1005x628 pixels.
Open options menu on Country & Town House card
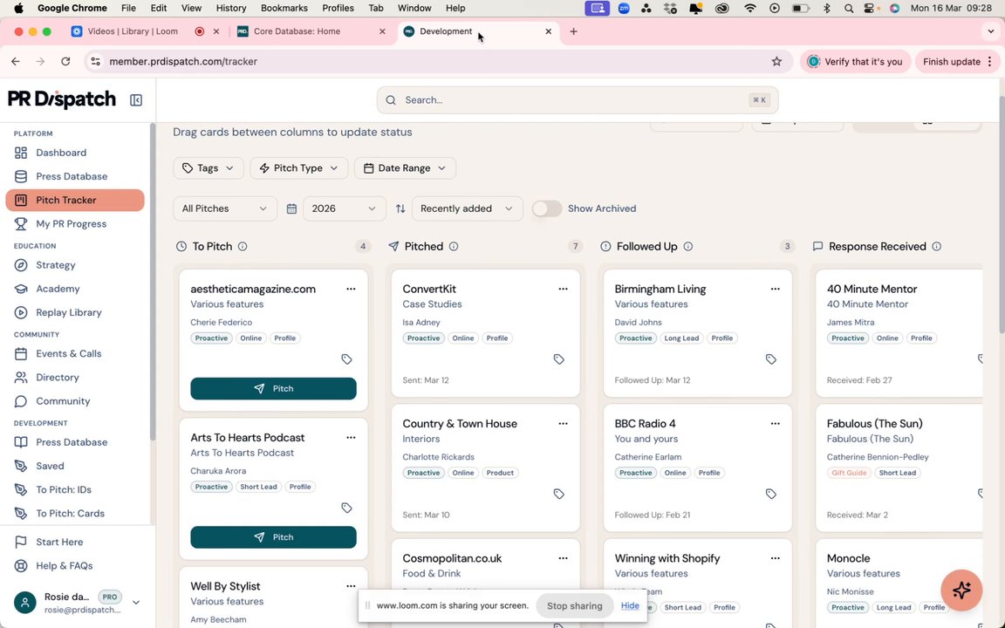coord(564,424)
